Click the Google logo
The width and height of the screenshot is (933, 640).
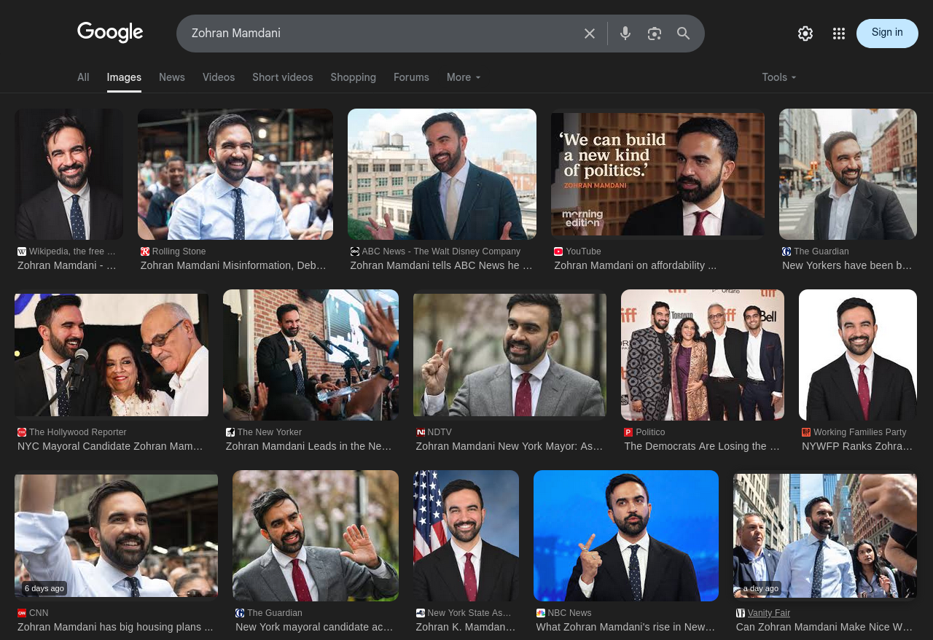click(x=110, y=33)
